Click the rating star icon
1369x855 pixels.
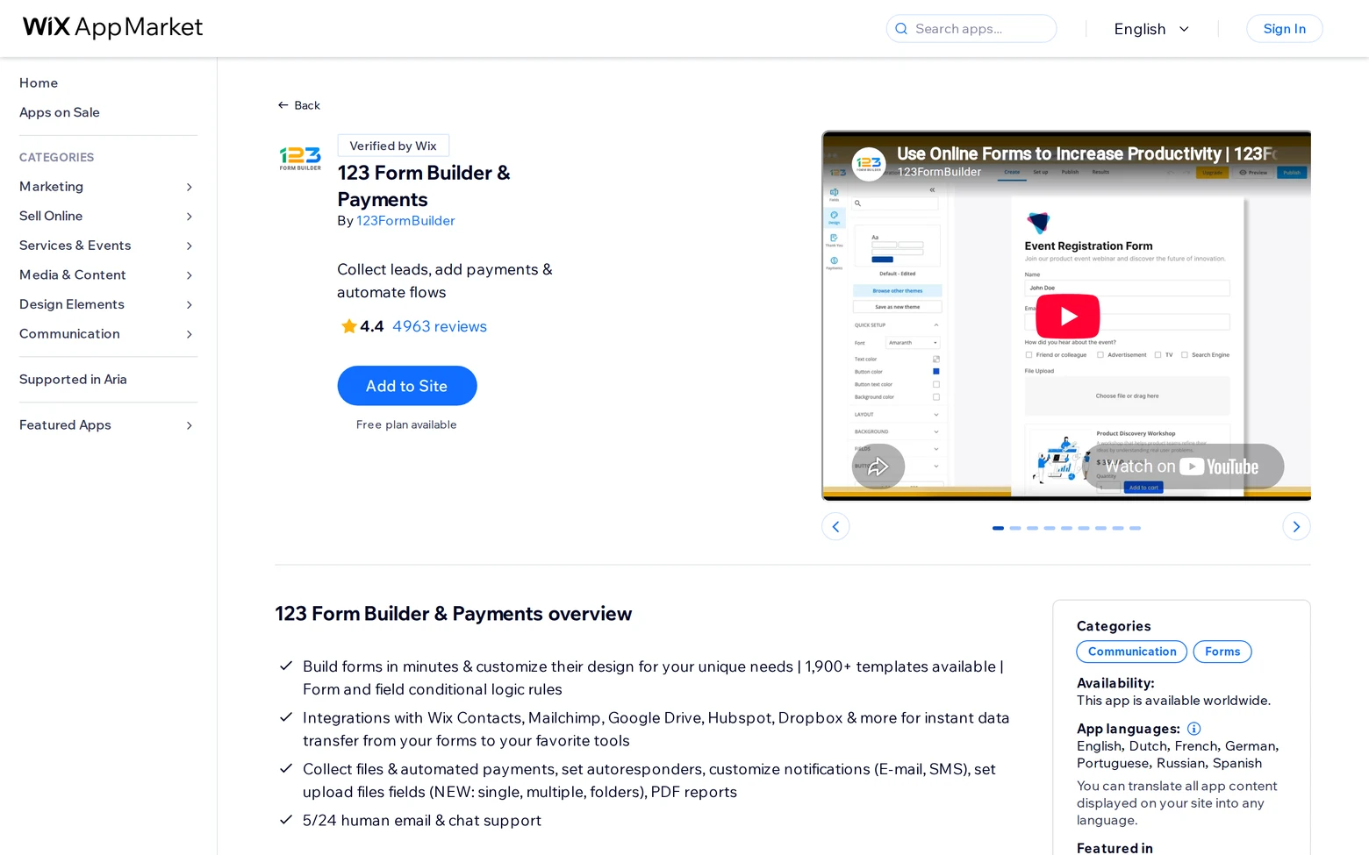pos(348,326)
